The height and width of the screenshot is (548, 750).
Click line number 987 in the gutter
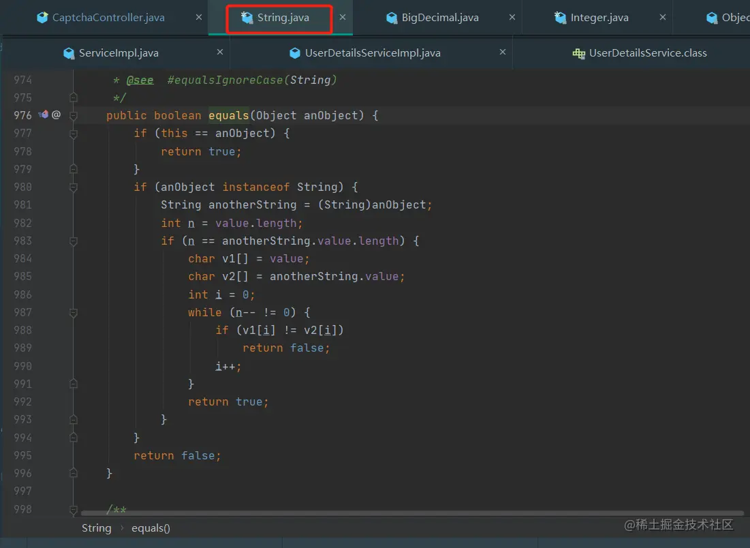[x=22, y=313]
